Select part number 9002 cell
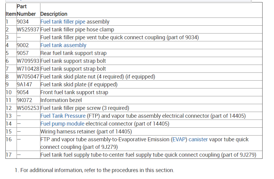 [23, 45]
